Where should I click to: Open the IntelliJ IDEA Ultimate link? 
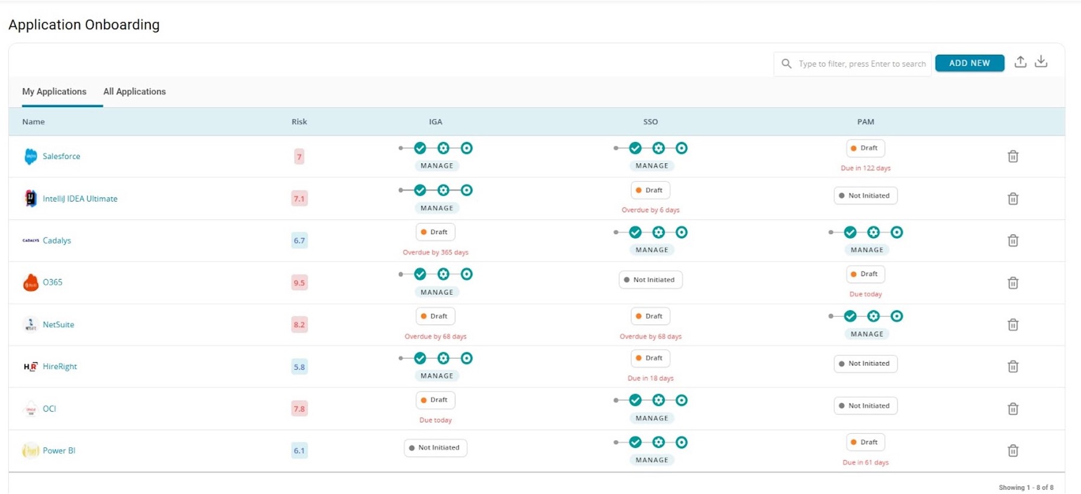80,198
